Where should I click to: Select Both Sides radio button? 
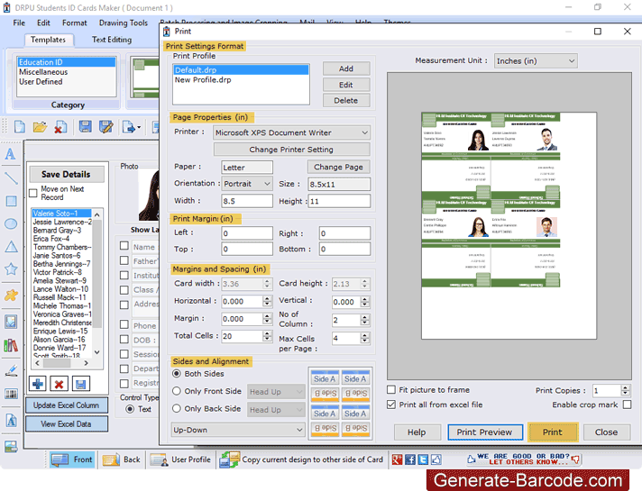pos(177,374)
